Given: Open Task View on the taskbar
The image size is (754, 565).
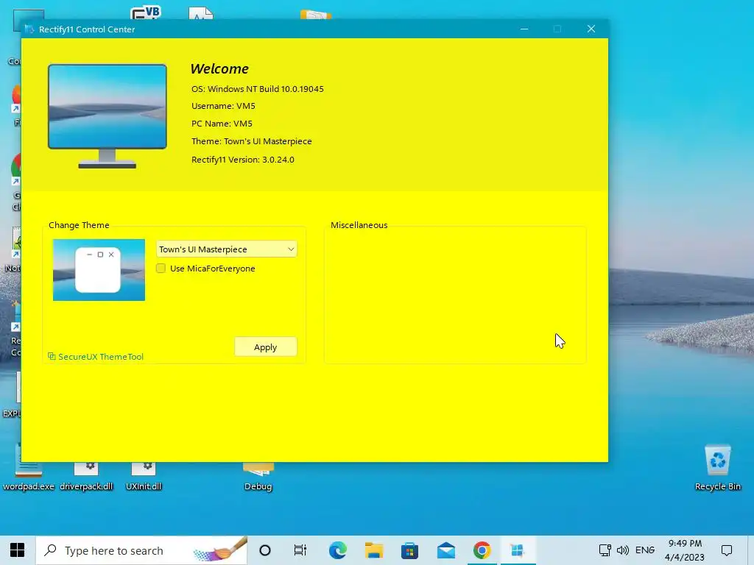Looking at the screenshot, I should pyautogui.click(x=300, y=550).
